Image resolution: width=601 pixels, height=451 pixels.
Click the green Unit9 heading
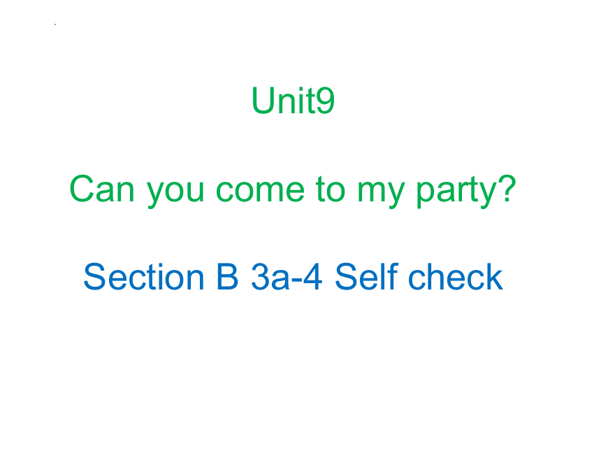(293, 101)
